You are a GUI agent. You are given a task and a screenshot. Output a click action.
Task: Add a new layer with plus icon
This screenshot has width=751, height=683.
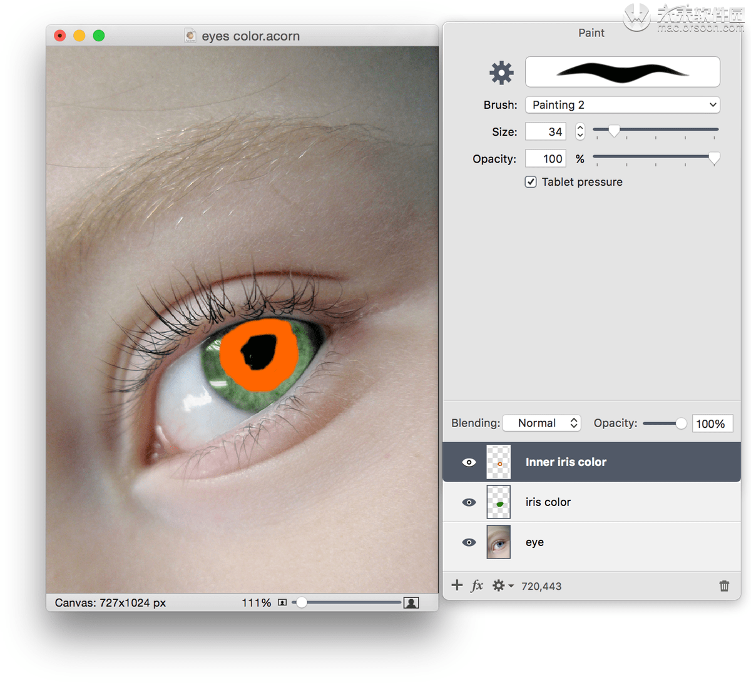pos(457,585)
